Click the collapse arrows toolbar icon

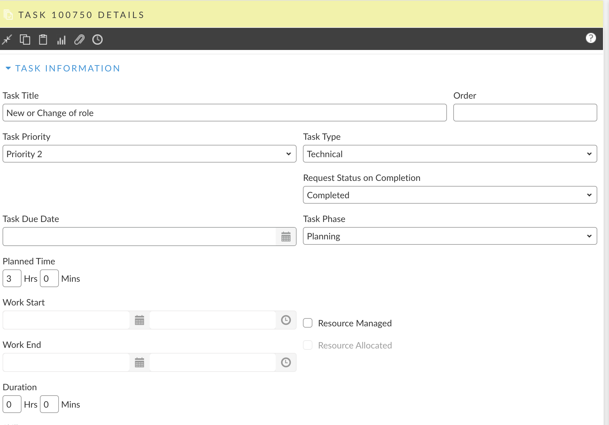point(7,40)
